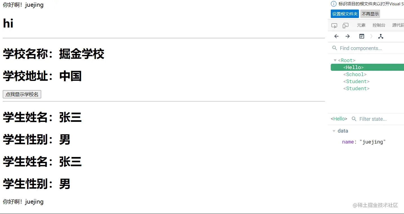Open the app selector icon in Vue devtools
404x214 pixels.
362,36
